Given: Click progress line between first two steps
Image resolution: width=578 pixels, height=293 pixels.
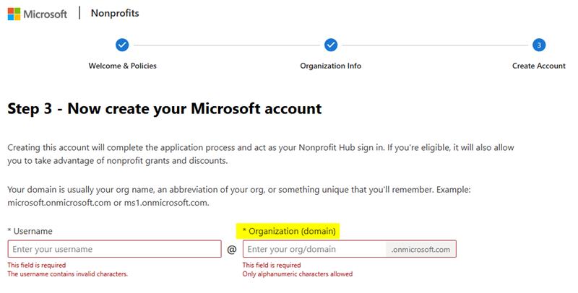Looking at the screenshot, I should tap(226, 45).
